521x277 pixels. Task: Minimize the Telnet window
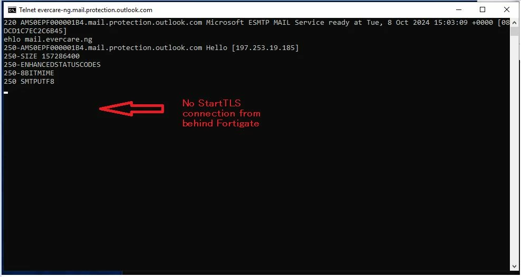[459, 9]
